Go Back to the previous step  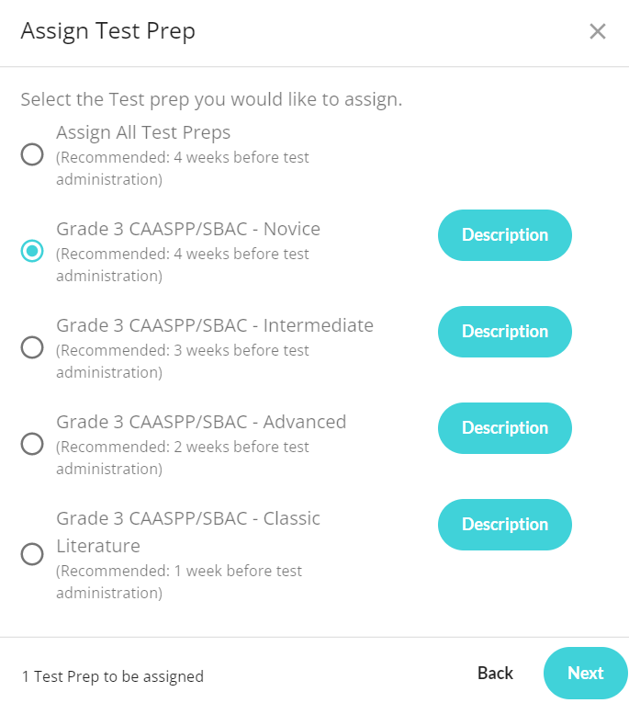(495, 673)
